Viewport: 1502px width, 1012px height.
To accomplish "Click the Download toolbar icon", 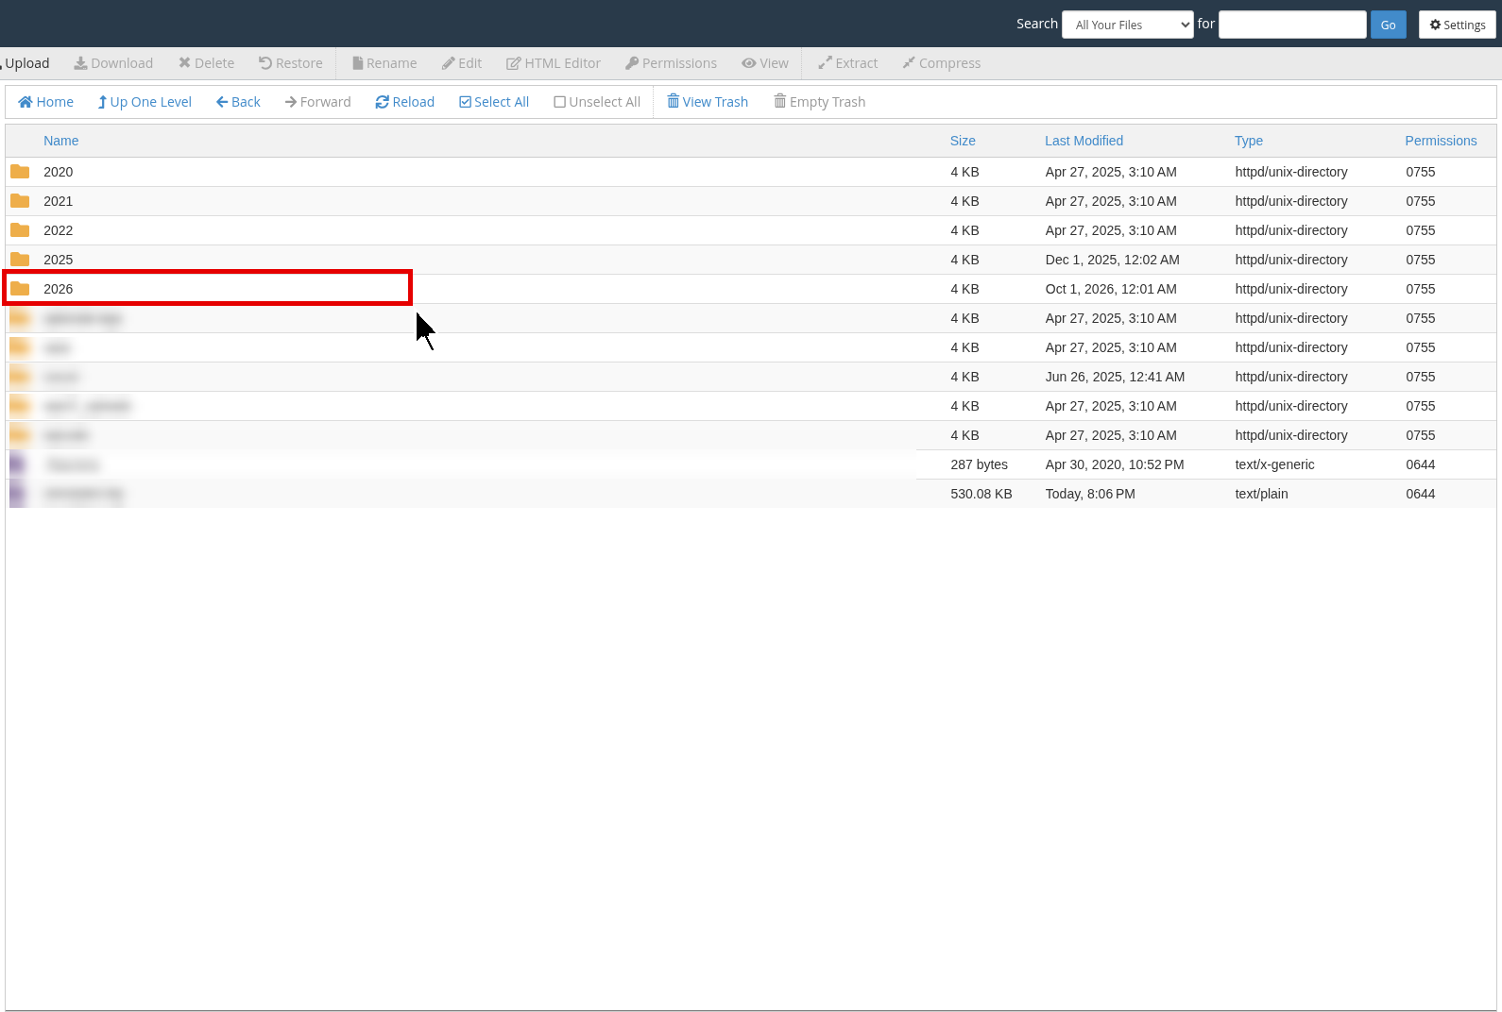I will point(113,63).
